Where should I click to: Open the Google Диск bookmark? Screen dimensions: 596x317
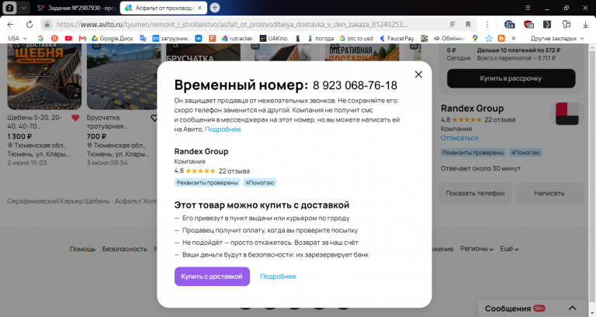pyautogui.click(x=112, y=38)
